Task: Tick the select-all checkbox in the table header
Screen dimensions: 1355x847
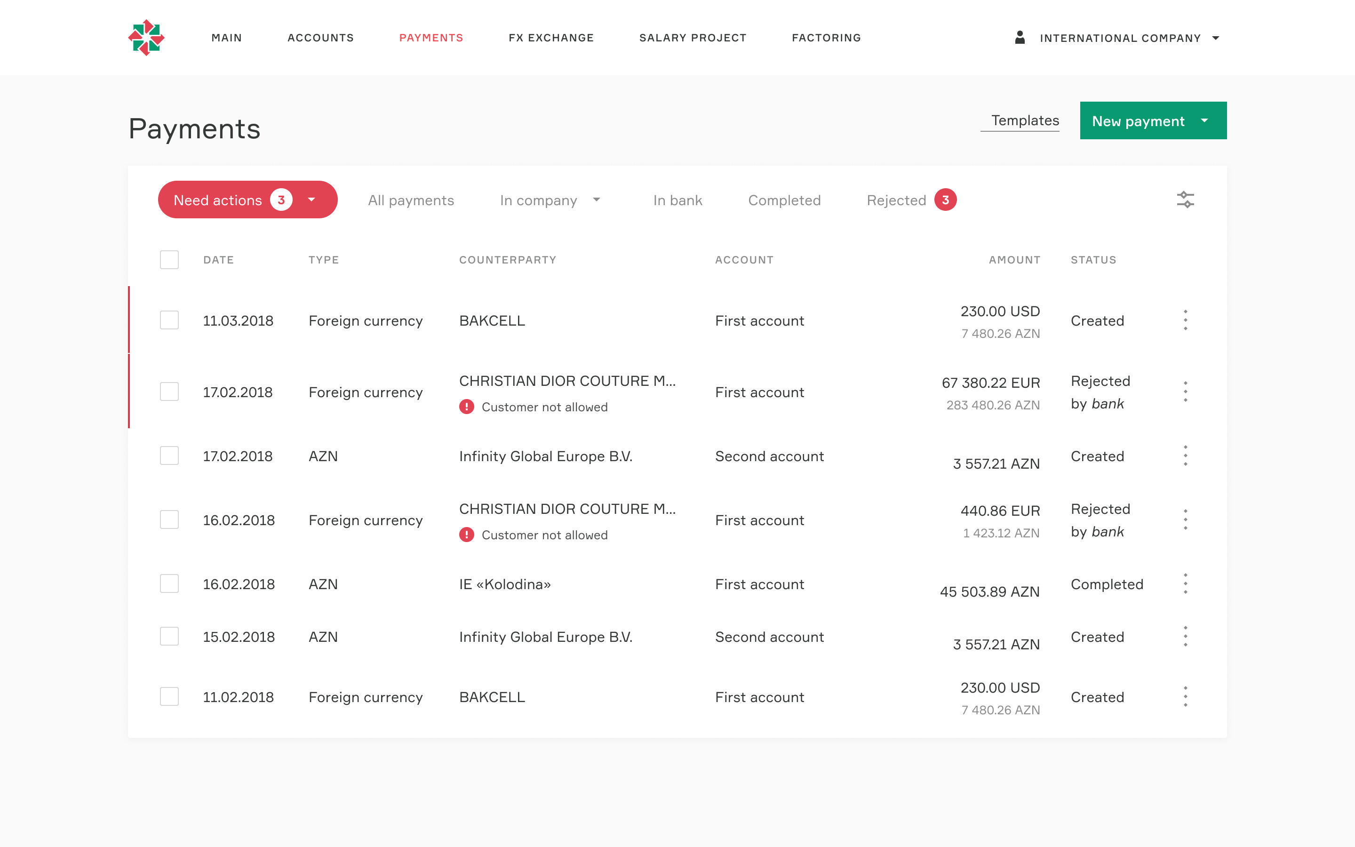Action: pos(169,260)
